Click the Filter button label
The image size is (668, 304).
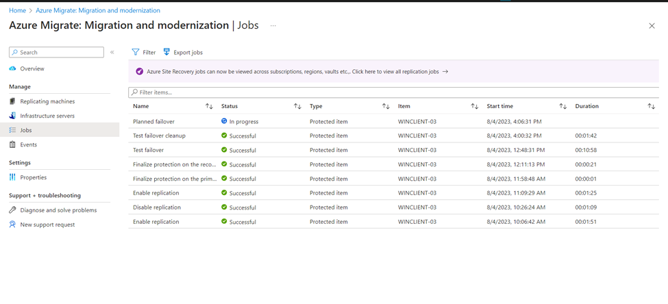(149, 52)
